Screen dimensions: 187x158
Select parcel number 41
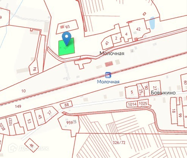(x=107, y=43)
